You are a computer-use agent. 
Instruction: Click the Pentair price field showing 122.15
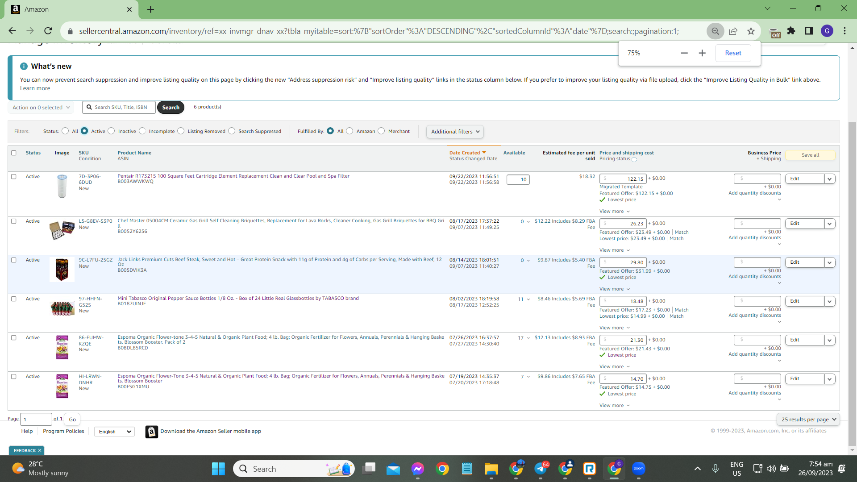pyautogui.click(x=623, y=179)
